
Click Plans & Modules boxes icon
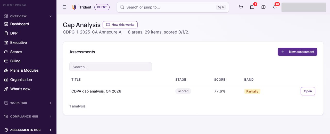pyautogui.click(x=6, y=70)
